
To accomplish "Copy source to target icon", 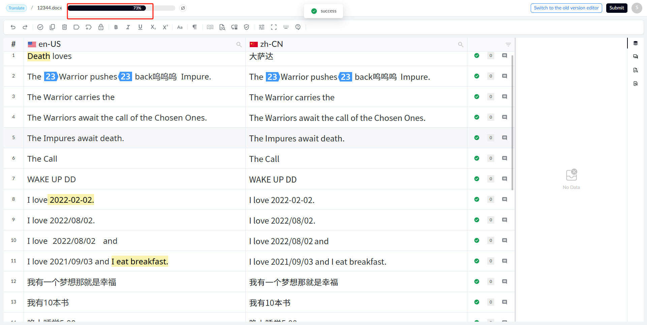I will pyautogui.click(x=52, y=27).
